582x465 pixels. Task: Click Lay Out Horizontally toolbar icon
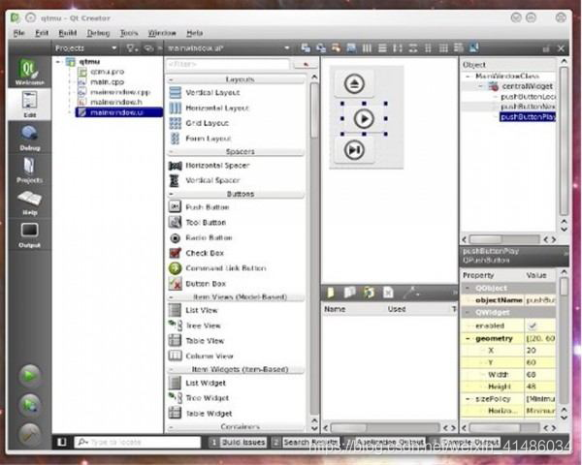click(x=367, y=47)
